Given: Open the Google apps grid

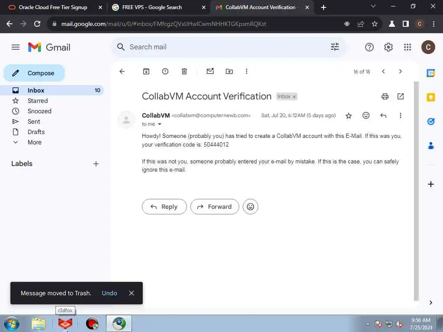Looking at the screenshot, I should click(x=407, y=47).
